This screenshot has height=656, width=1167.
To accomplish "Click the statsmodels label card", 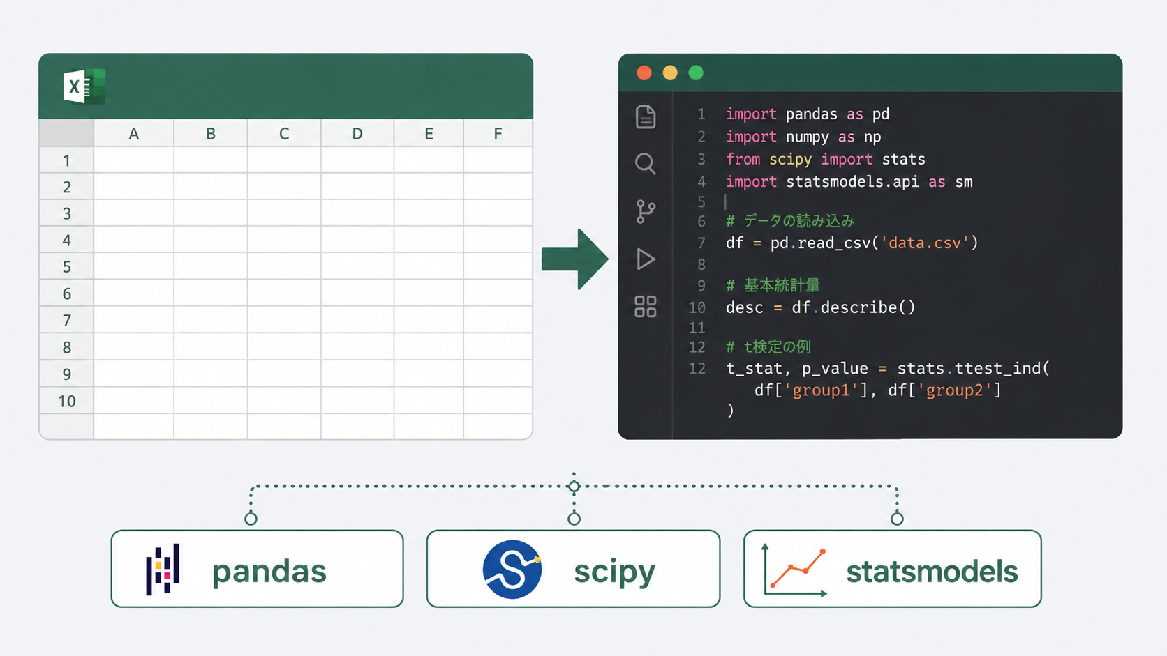I will (x=893, y=569).
